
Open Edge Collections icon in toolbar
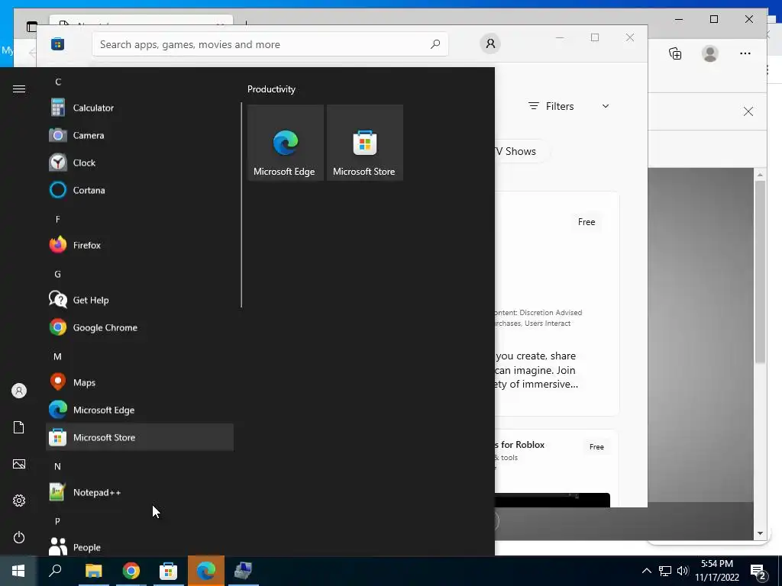(675, 53)
